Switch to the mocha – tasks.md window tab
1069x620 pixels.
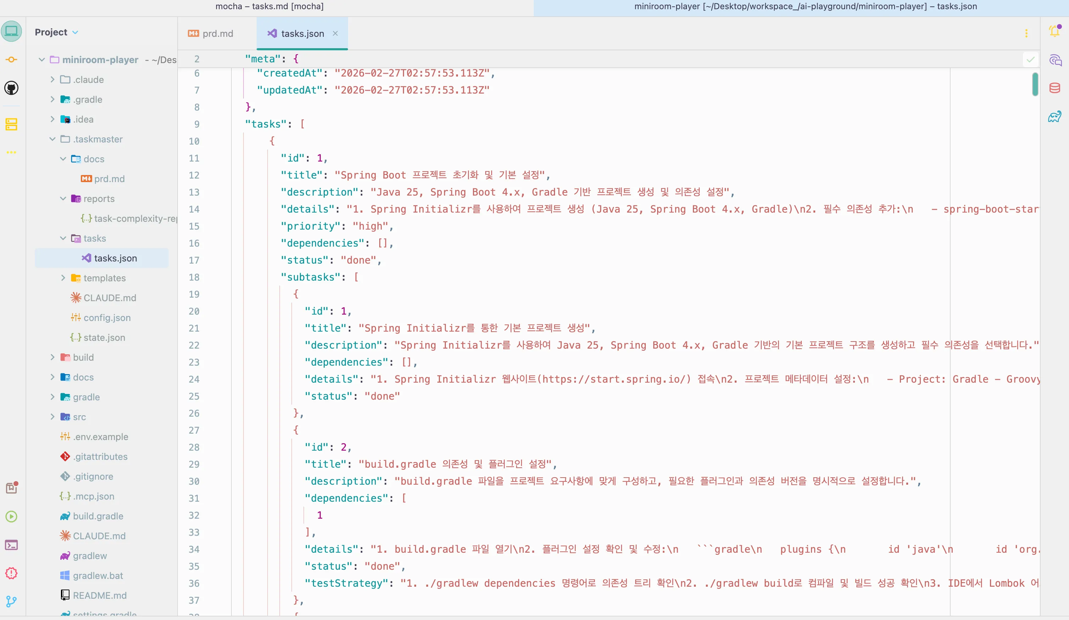(269, 6)
